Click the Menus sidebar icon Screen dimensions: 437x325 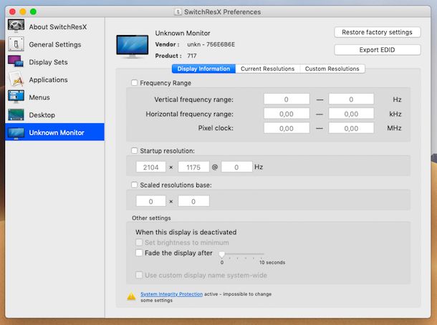click(x=16, y=97)
